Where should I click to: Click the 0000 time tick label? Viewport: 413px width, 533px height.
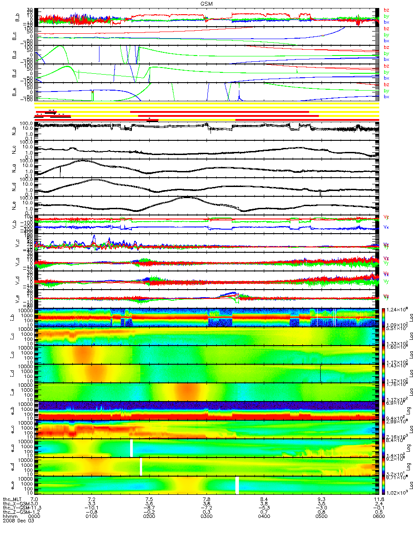pyautogui.click(x=35, y=517)
